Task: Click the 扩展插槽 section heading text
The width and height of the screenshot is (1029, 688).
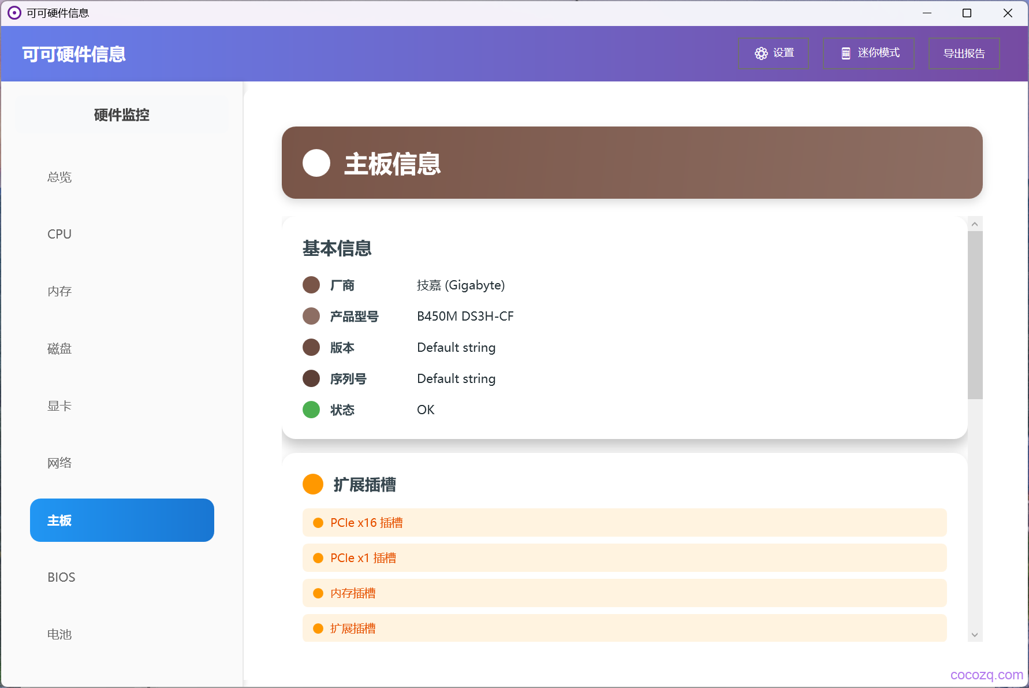Action: pos(365,485)
